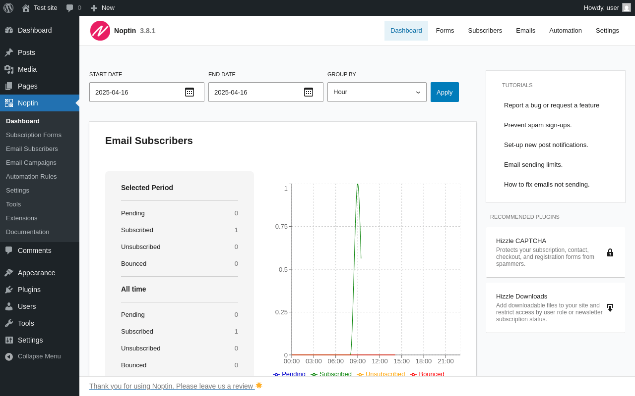Click the Noptin logo in header
Screen dimensions: 635x396
pos(100,31)
